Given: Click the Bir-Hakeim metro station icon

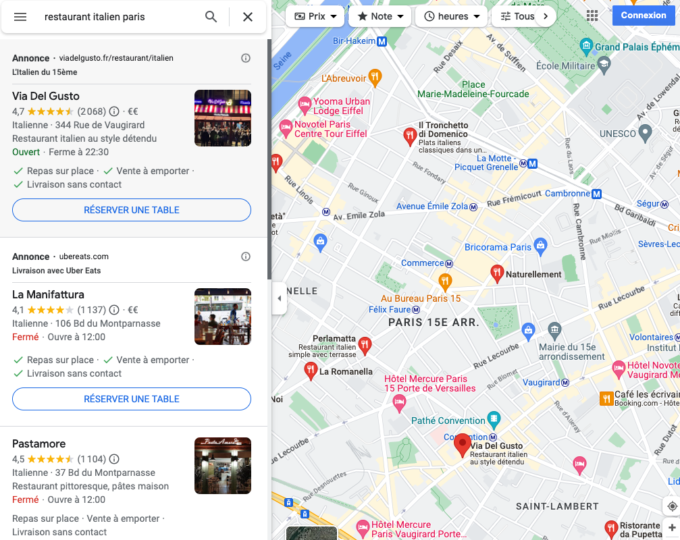Looking at the screenshot, I should click(x=382, y=42).
